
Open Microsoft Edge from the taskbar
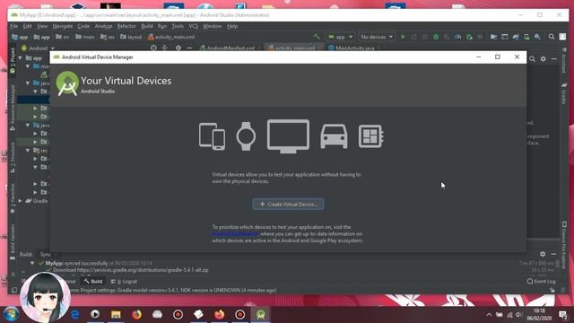point(75,315)
